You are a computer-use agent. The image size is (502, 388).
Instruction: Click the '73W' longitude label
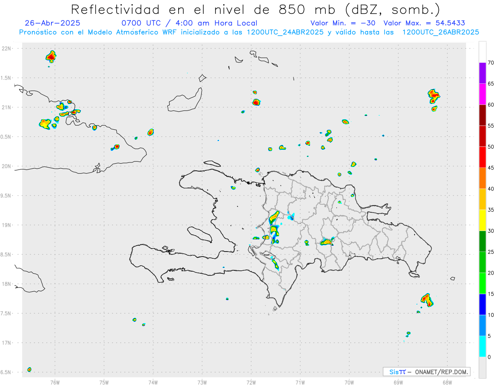pos(202,382)
